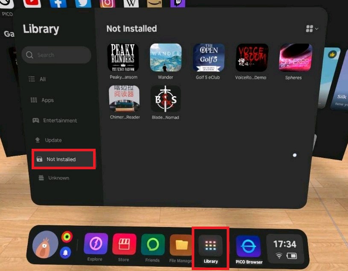This screenshot has height=271, width=348.
Task: Launch PICO Browser
Action: (x=249, y=247)
